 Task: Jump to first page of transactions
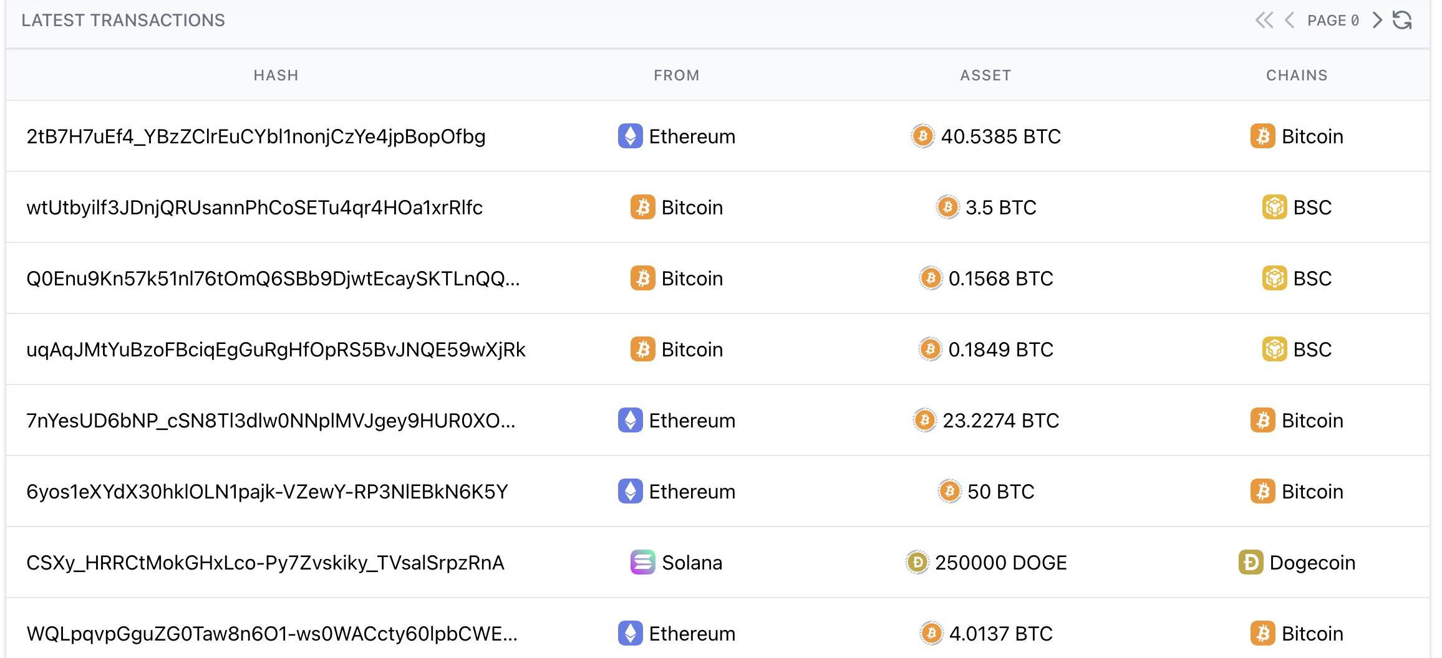pos(1264,21)
